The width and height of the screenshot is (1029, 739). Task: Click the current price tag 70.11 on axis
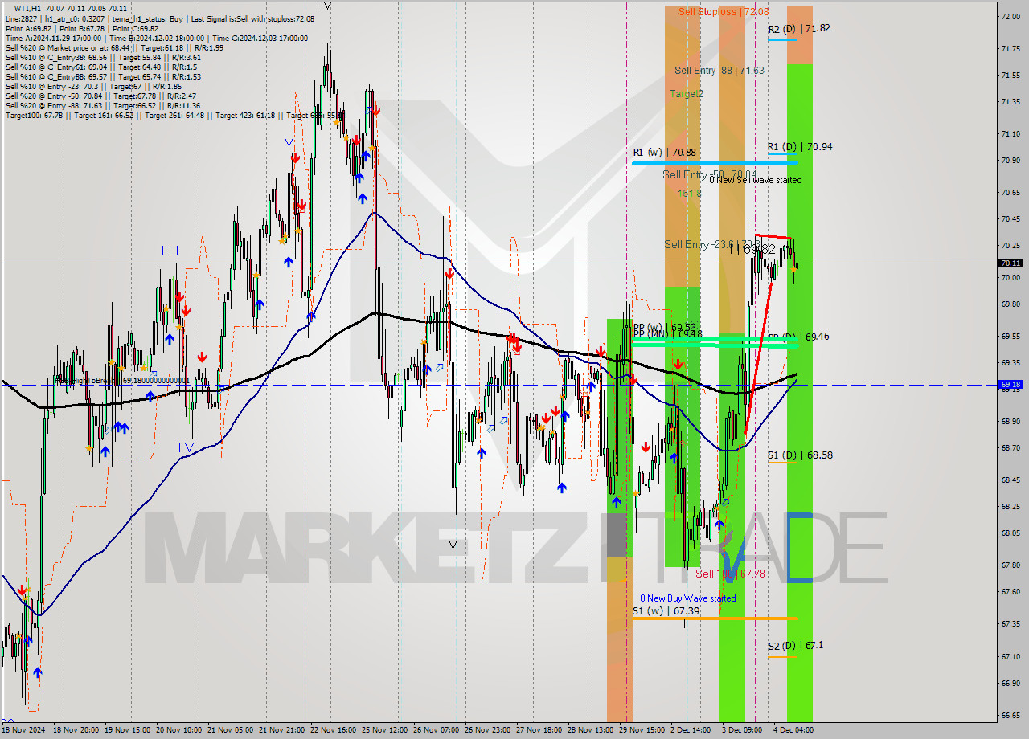pos(1011,263)
